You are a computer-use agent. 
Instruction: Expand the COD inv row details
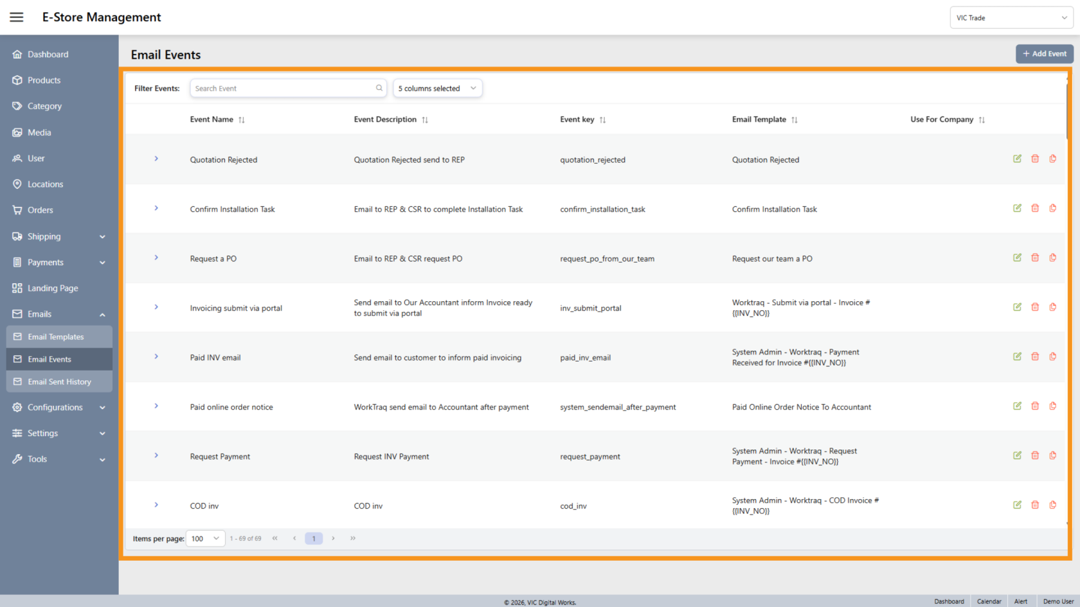pos(156,505)
